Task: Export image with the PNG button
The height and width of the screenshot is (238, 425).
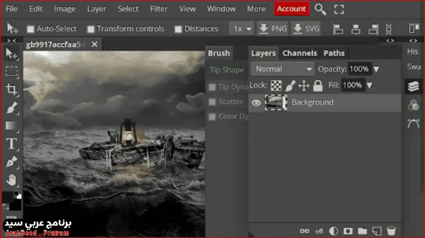Action: tap(273, 29)
